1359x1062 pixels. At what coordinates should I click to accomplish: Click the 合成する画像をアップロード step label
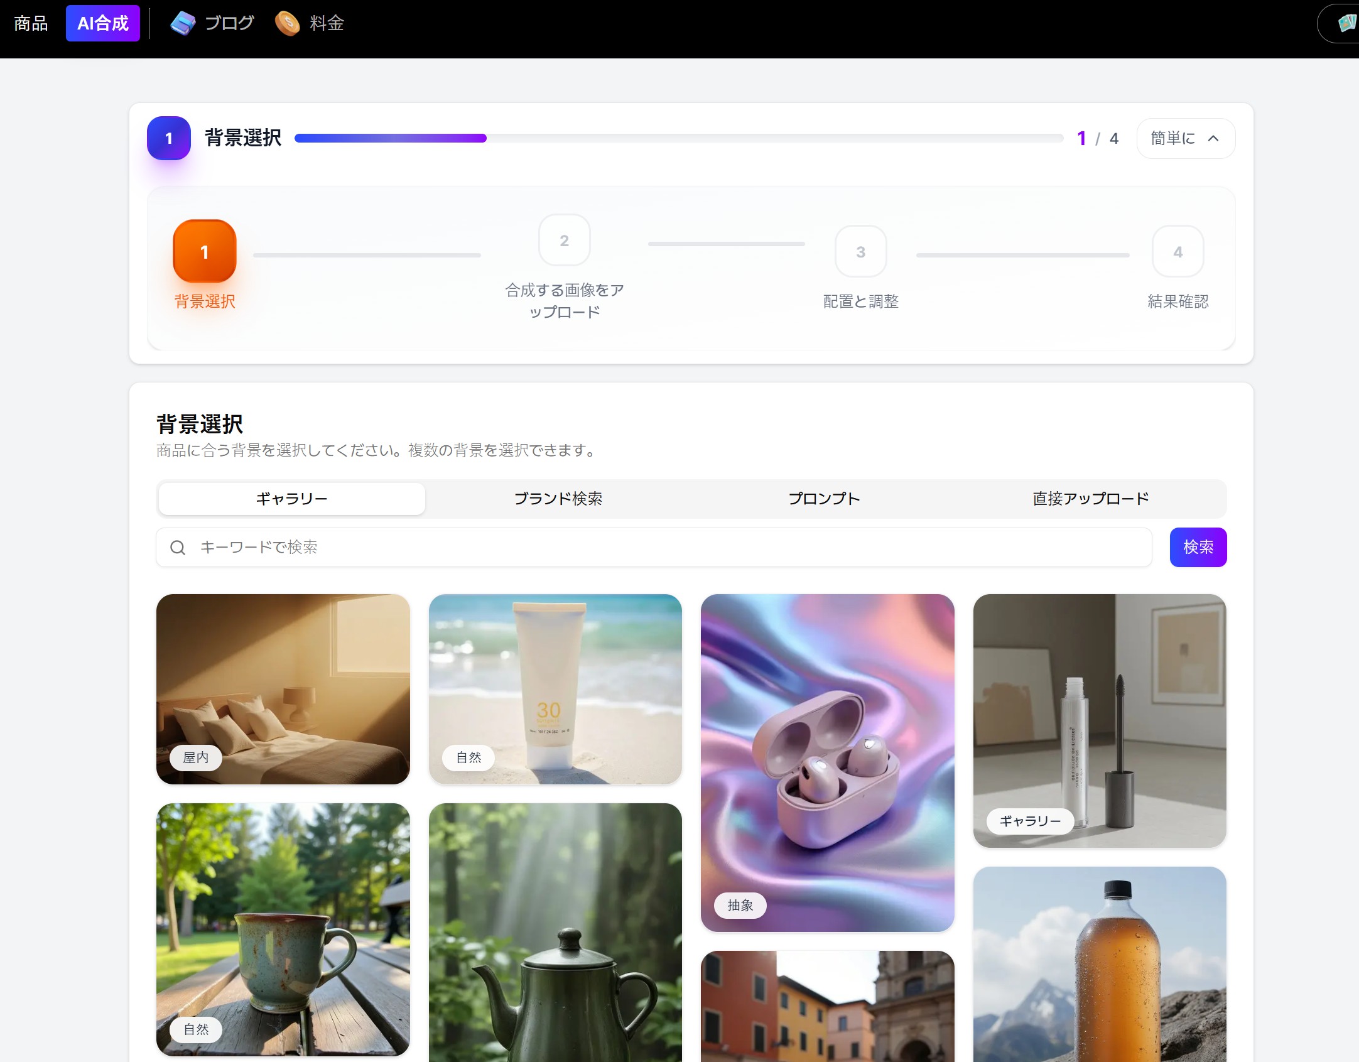[565, 301]
